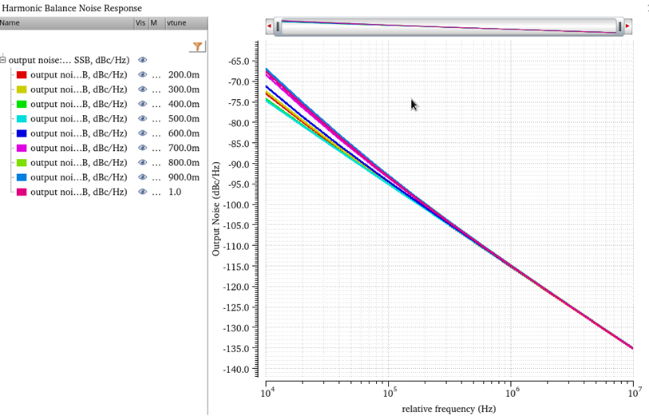Click the Name column header

click(64, 23)
